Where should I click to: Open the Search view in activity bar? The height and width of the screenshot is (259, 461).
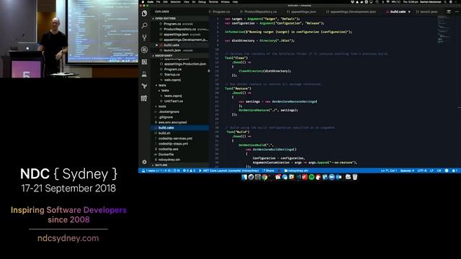[x=144, y=26]
